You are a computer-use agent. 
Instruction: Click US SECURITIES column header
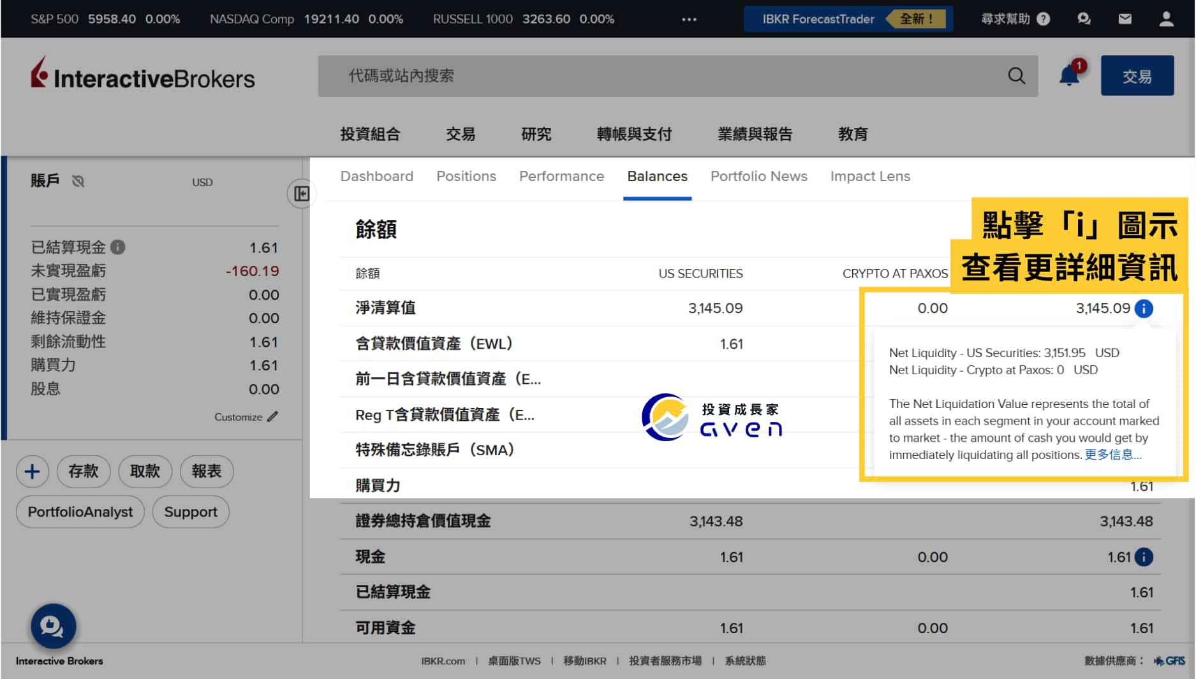pyautogui.click(x=700, y=274)
